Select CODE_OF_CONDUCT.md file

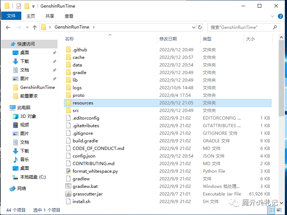coord(98,149)
